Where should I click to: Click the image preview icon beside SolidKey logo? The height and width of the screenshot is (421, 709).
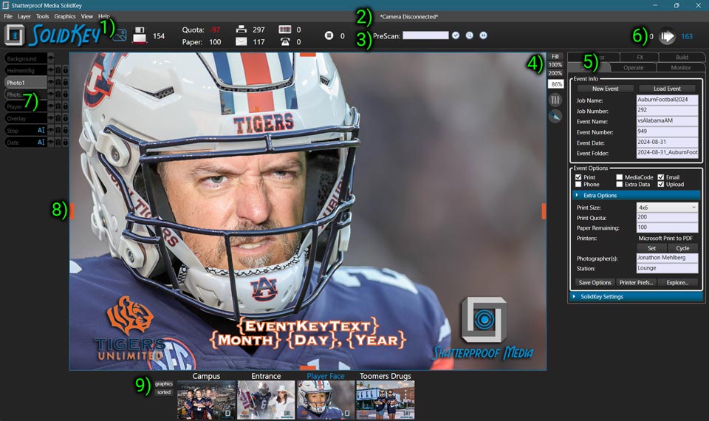click(120, 35)
